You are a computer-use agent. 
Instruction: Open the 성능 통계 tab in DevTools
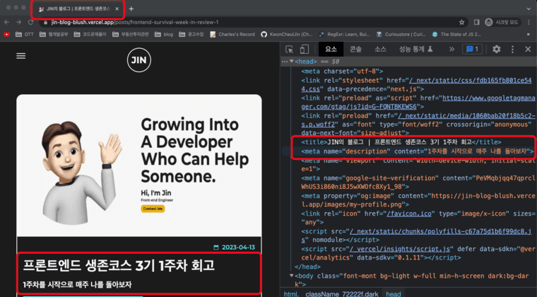415,49
